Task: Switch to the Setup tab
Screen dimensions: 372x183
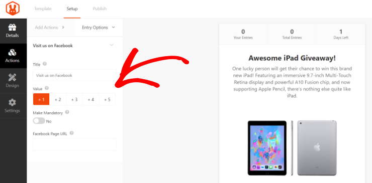Action: (72, 9)
